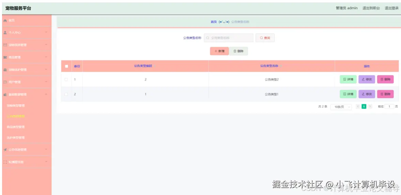This screenshot has height=195, width=401.
Task: Open the 商品类型管理 submenu item
Action: [16, 127]
